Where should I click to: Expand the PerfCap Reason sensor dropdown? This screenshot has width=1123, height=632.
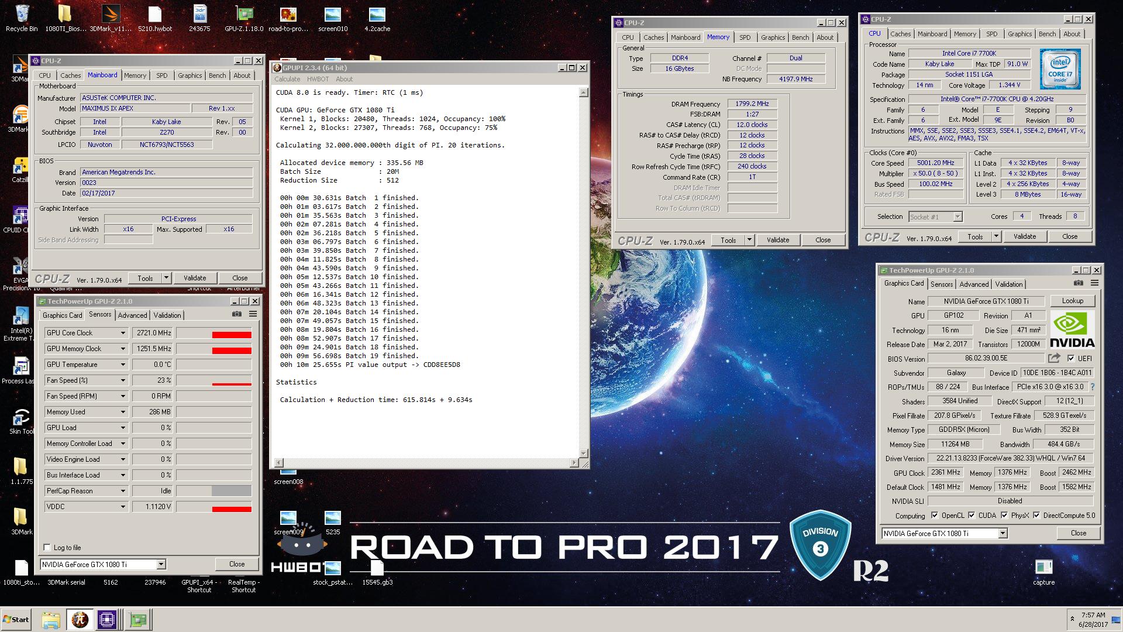tap(123, 491)
